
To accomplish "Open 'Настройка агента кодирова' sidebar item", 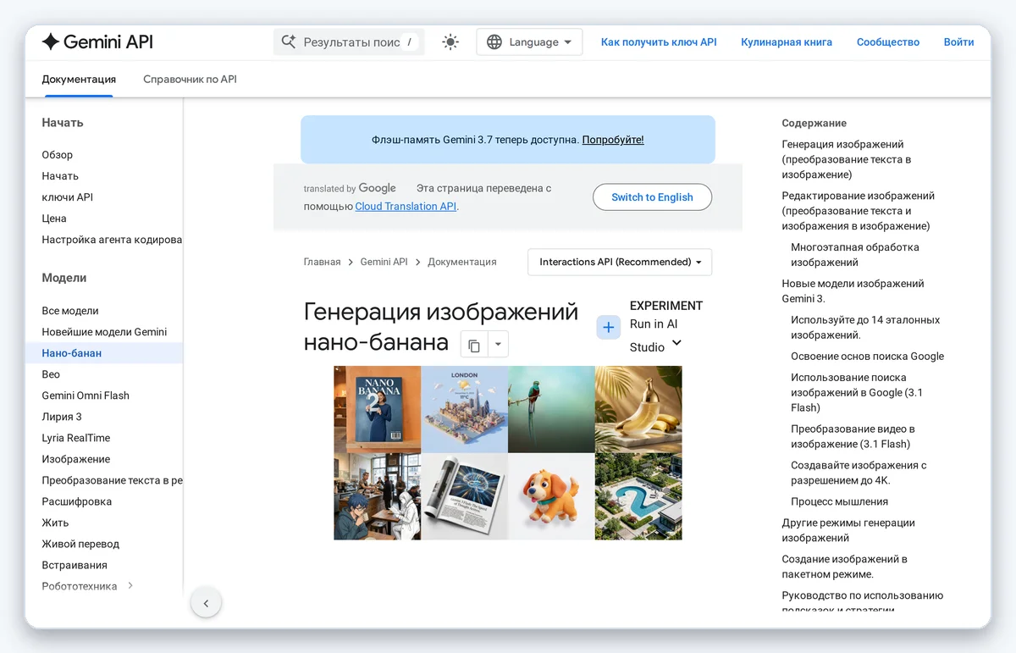I will (112, 240).
